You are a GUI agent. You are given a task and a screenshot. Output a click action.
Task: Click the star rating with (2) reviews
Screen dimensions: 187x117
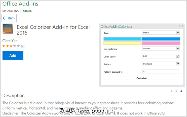click(13, 46)
